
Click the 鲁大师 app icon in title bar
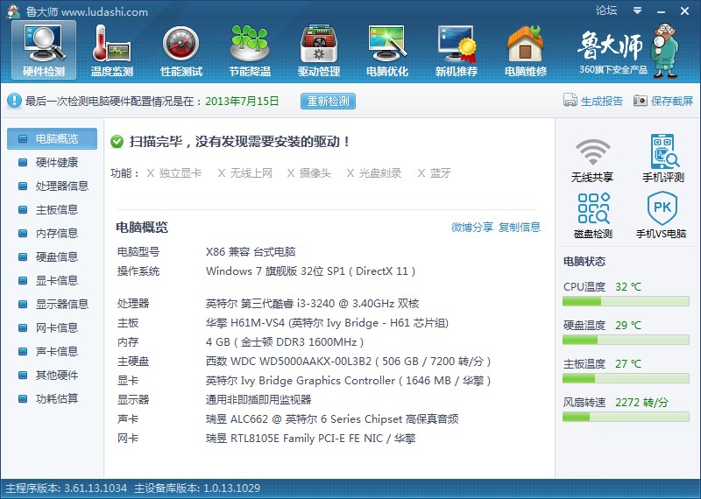tap(13, 11)
